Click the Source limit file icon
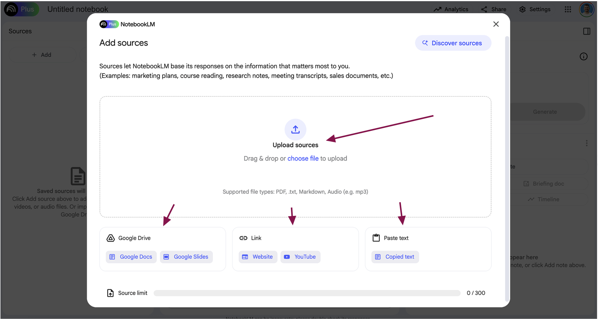 (110, 293)
